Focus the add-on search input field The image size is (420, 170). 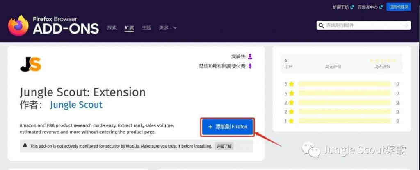coord(363,25)
